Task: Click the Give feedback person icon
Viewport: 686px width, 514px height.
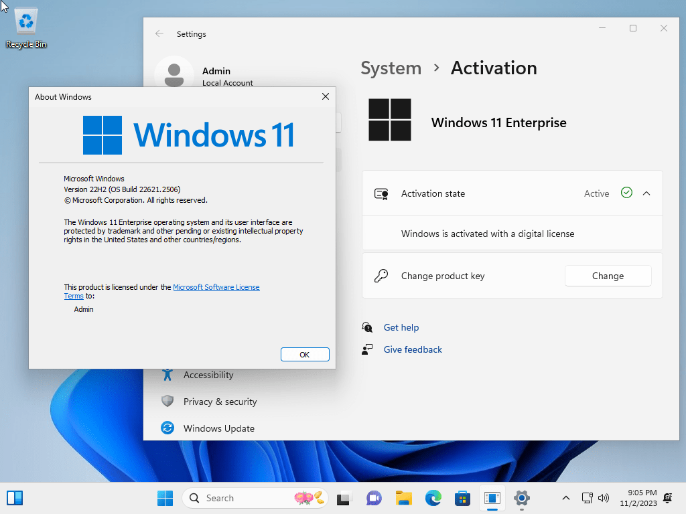Action: 367,349
